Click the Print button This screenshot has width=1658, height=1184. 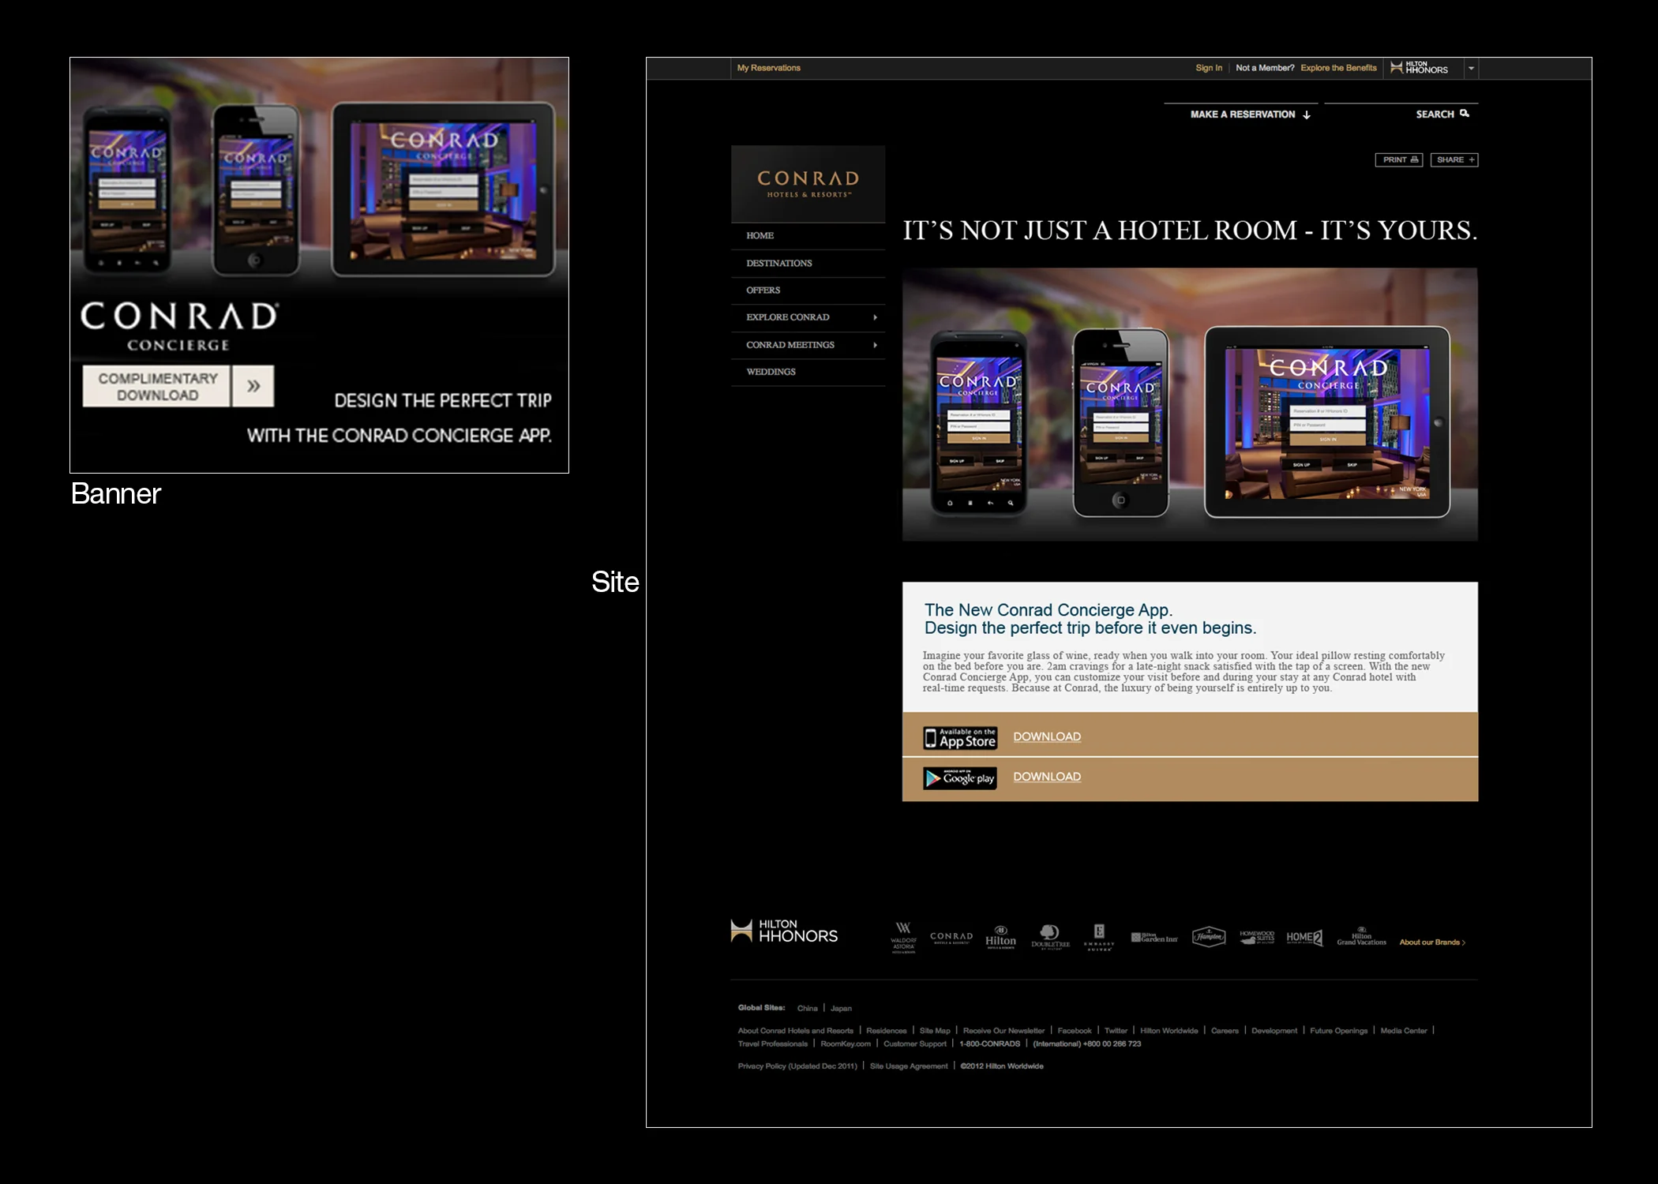[x=1399, y=159]
